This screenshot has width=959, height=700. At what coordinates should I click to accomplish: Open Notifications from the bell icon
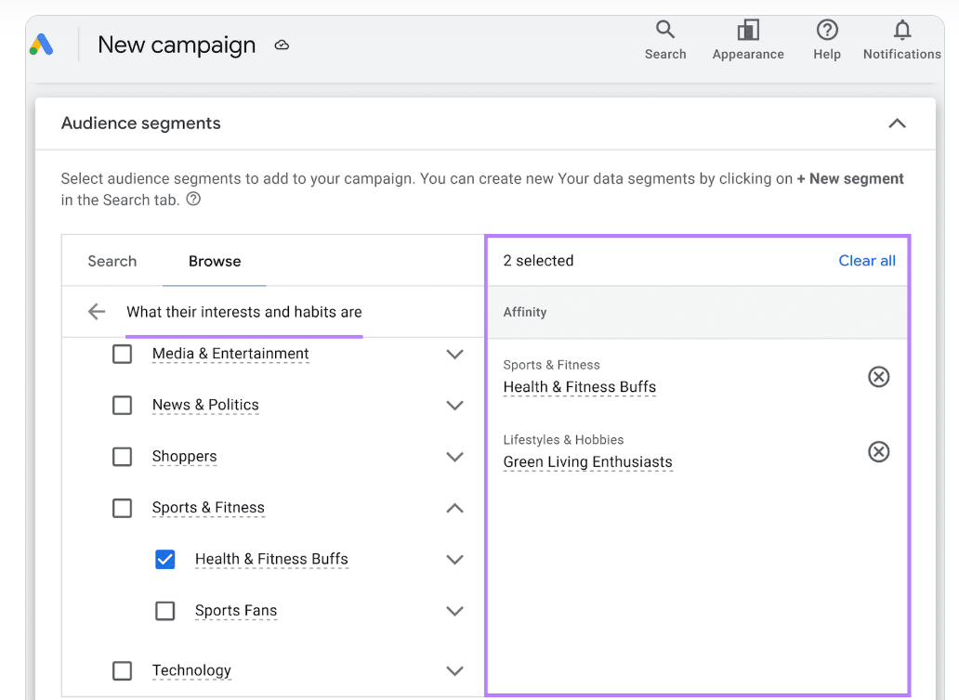point(900,37)
